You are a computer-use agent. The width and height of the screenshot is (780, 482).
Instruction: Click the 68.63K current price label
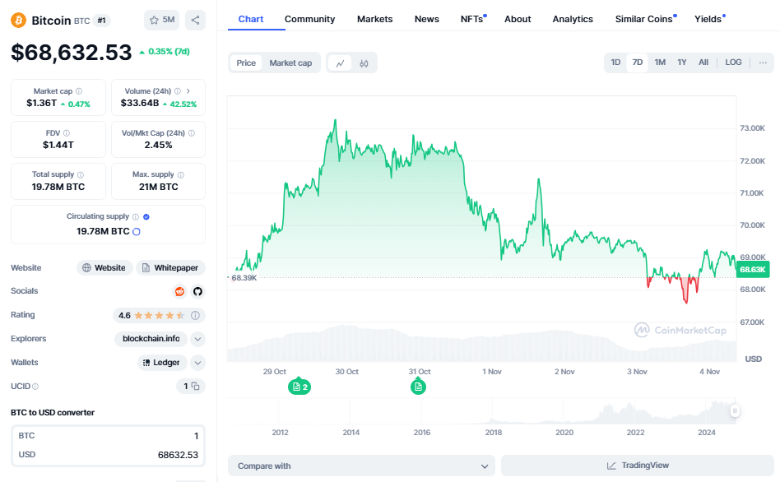pos(753,270)
